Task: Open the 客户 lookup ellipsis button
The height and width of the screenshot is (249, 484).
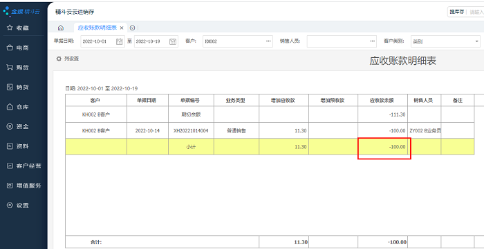Action: coord(268,41)
